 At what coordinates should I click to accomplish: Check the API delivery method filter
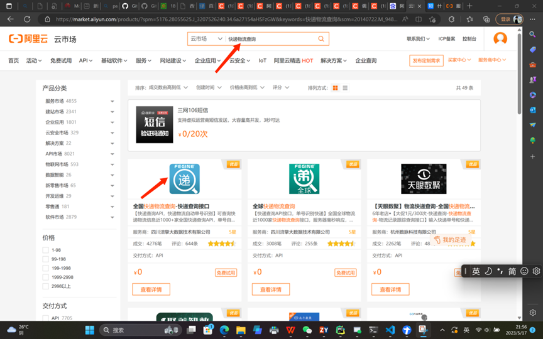tap(45, 318)
